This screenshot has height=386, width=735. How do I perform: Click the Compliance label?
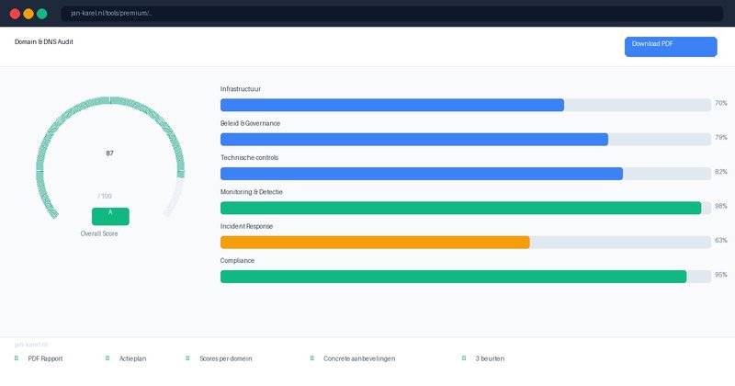click(x=237, y=260)
